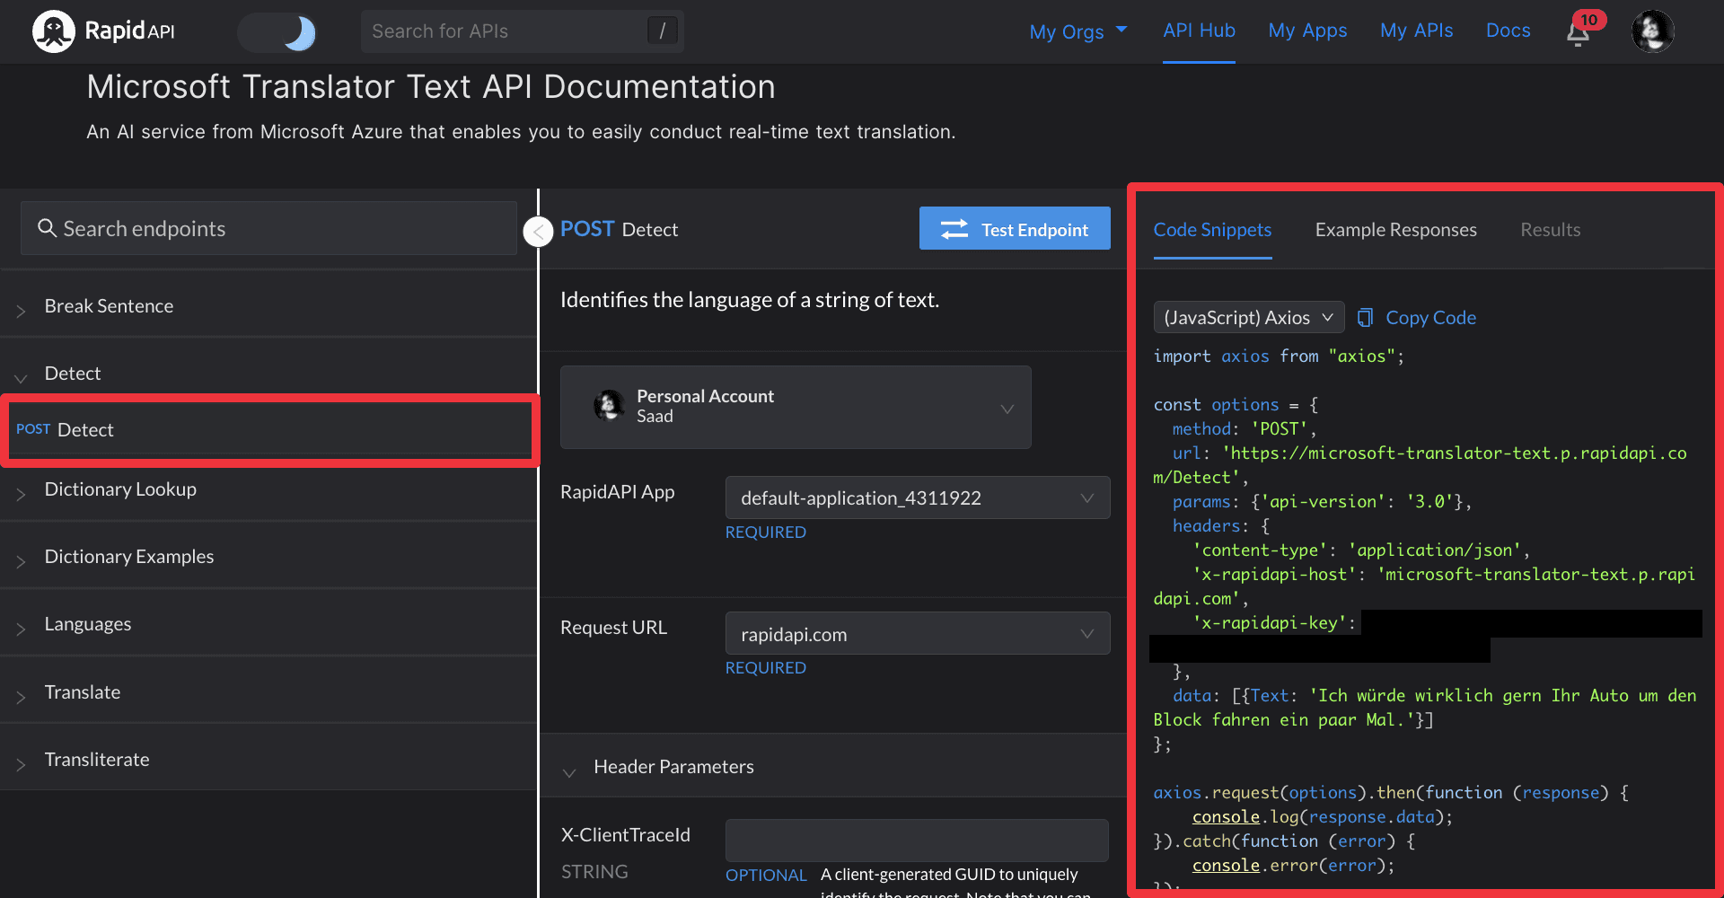Expand the Dictionary Examples group
The width and height of the screenshot is (1724, 898).
[268, 557]
